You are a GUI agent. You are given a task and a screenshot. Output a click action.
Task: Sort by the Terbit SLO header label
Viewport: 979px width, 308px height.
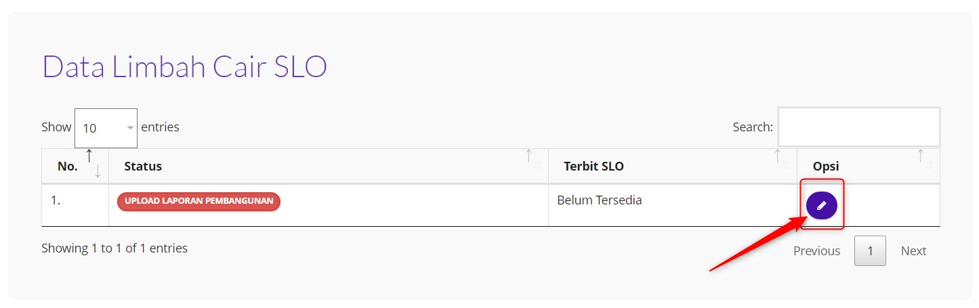593,166
